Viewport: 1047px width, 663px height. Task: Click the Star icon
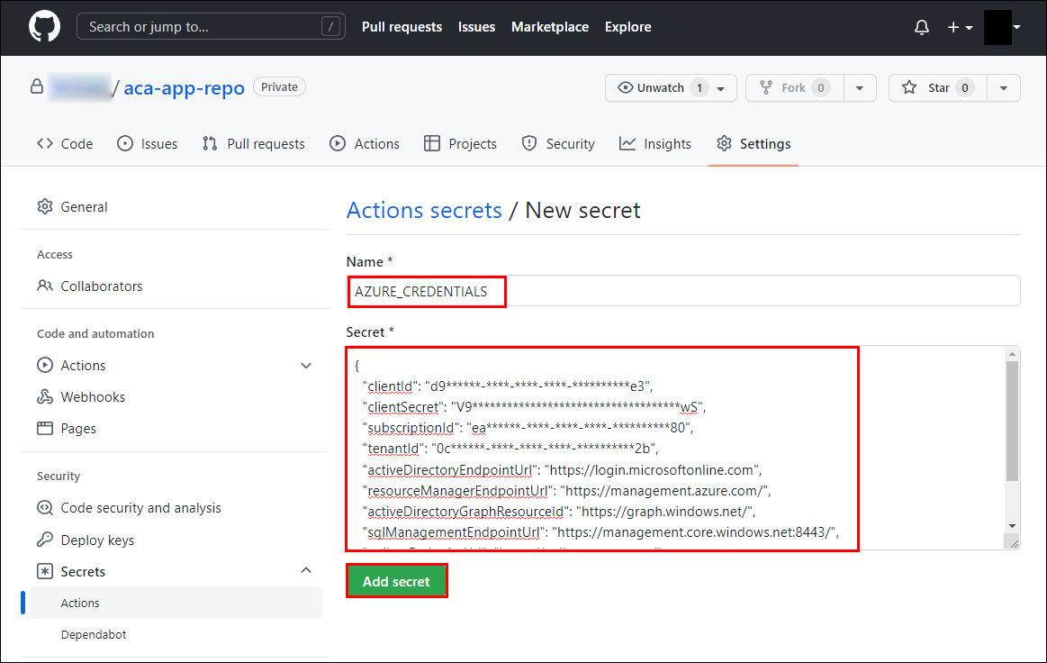tap(909, 87)
